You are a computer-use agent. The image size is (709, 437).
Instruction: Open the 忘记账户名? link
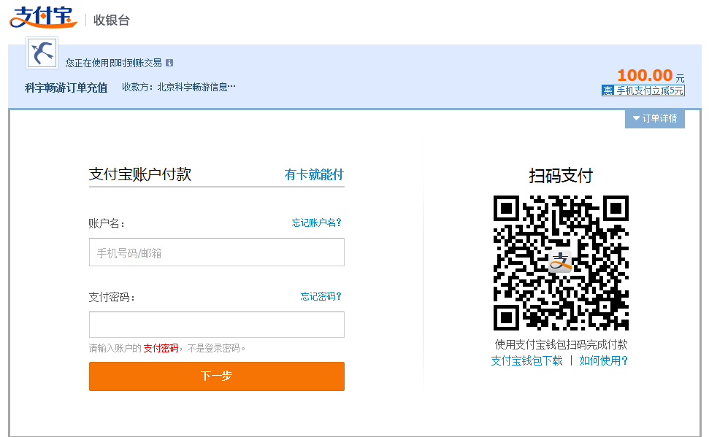click(x=316, y=223)
